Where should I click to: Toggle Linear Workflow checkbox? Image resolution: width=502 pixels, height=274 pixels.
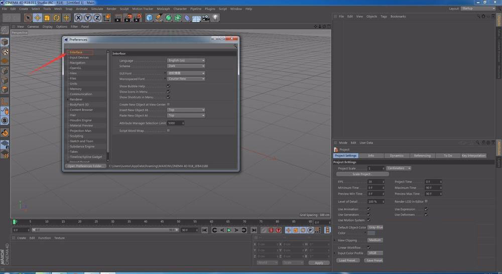(369, 247)
